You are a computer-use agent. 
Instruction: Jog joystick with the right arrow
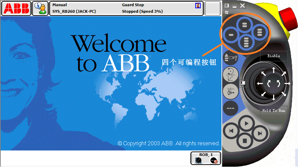point(287,83)
